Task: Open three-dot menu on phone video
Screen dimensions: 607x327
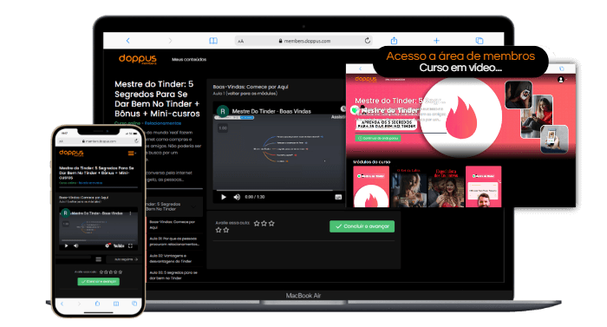Action: point(130,213)
